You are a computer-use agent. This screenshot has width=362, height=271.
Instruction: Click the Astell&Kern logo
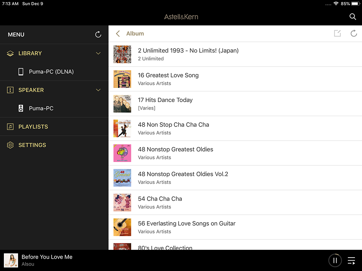pyautogui.click(x=181, y=17)
